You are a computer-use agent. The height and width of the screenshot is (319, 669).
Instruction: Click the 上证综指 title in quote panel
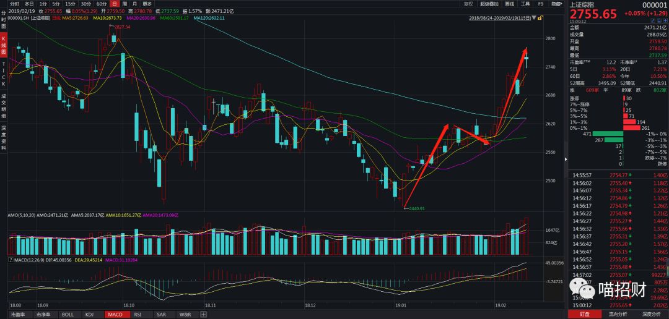pos(580,4)
